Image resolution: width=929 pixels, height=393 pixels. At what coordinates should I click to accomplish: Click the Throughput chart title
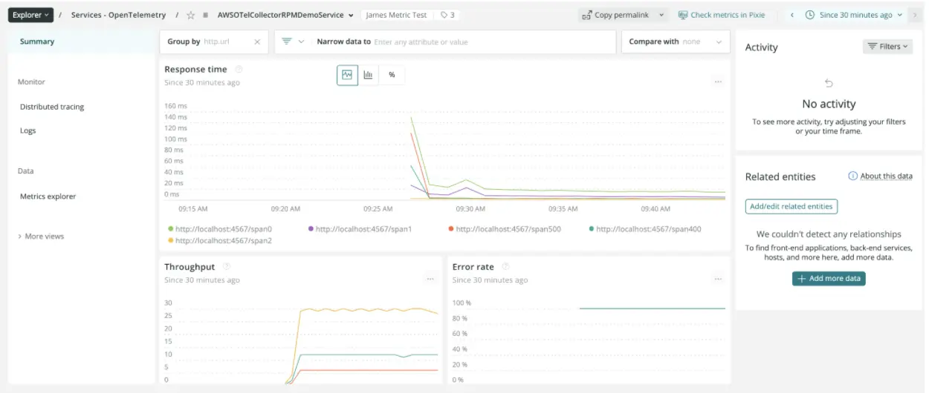coord(190,267)
